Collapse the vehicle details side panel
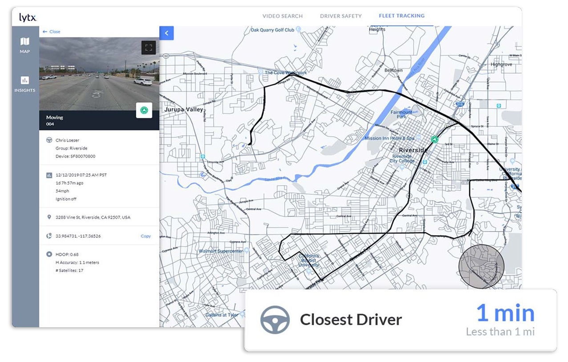The height and width of the screenshot is (362, 568). coord(166,33)
